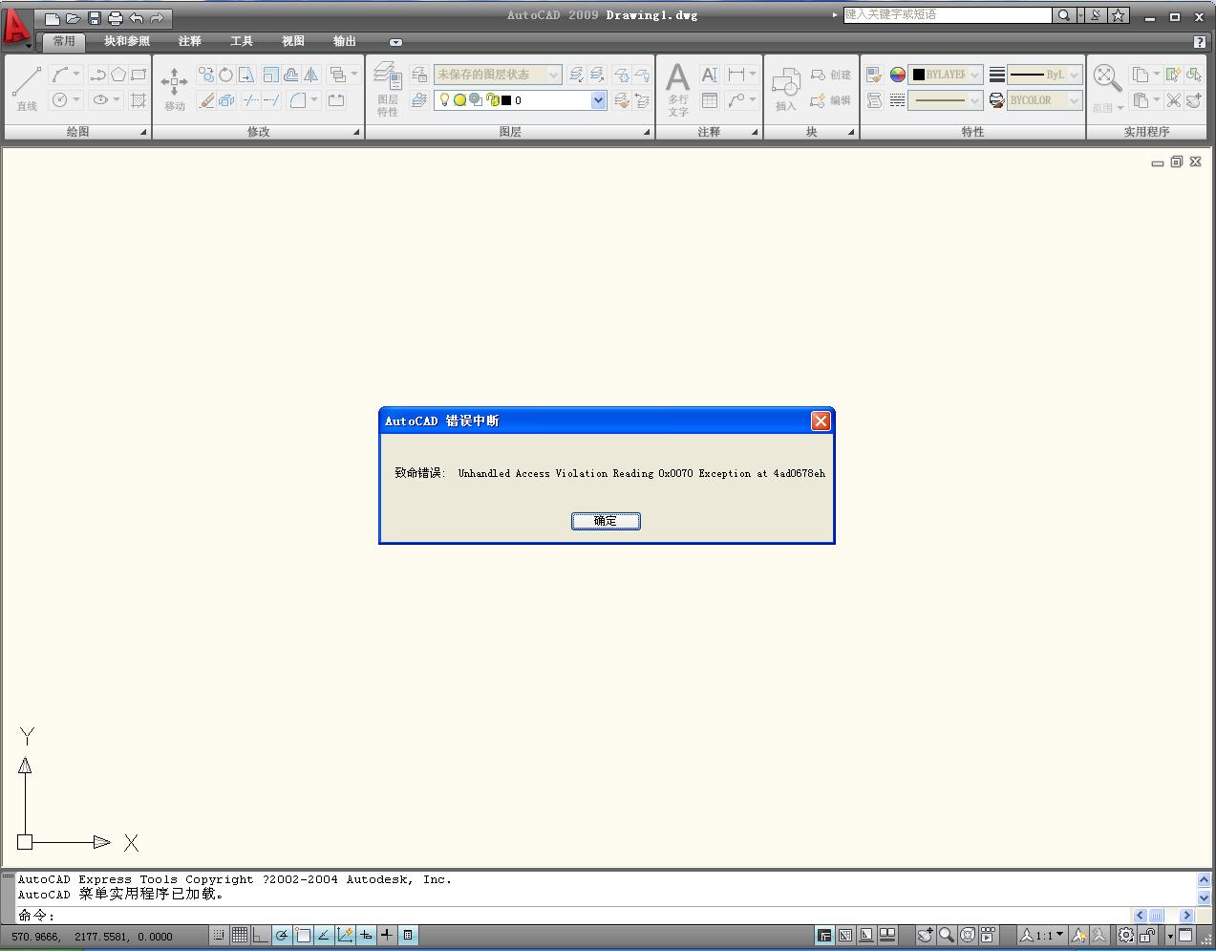Expand the 图层 panel title bar
The height and width of the screenshot is (951, 1216).
(510, 132)
